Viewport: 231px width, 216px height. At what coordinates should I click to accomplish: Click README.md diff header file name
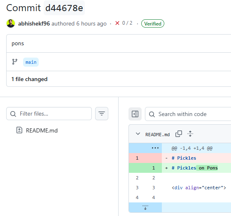tap(157, 135)
